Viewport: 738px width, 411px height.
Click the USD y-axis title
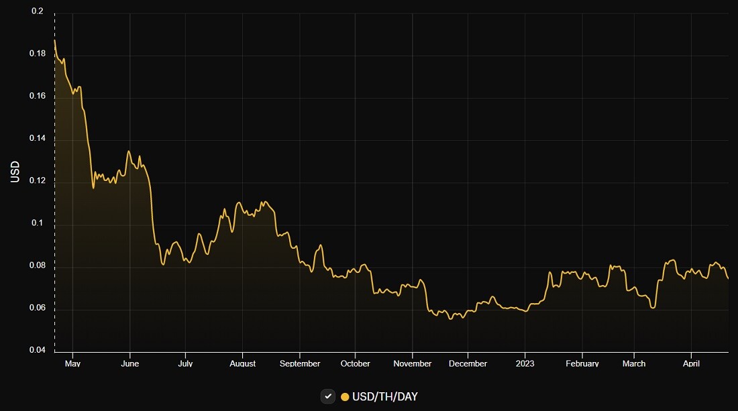(x=15, y=172)
